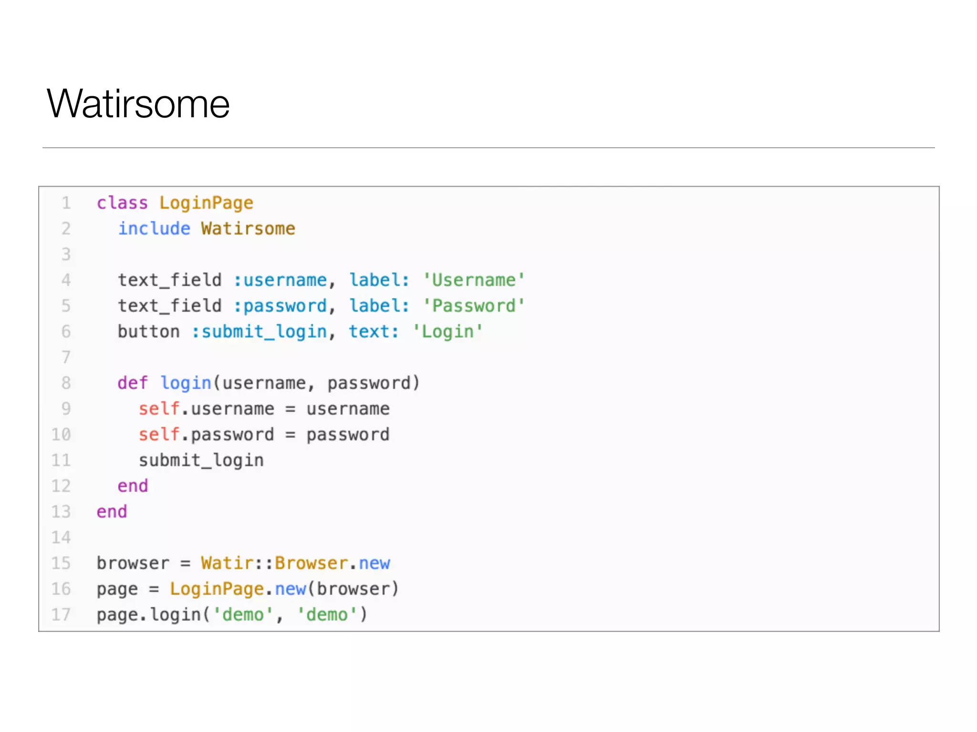Viewport: 977px width, 732px height.
Task: Click the def keyword on line 8
Action: pos(133,383)
